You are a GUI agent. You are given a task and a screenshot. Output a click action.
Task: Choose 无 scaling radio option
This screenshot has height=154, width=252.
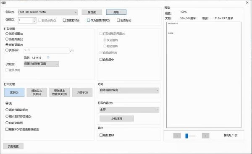tap(7, 103)
